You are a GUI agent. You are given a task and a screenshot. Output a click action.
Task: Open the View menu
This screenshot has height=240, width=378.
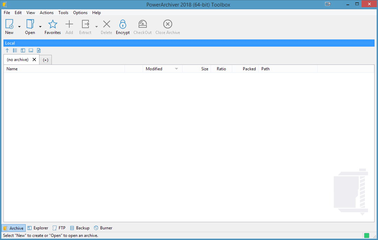click(31, 13)
